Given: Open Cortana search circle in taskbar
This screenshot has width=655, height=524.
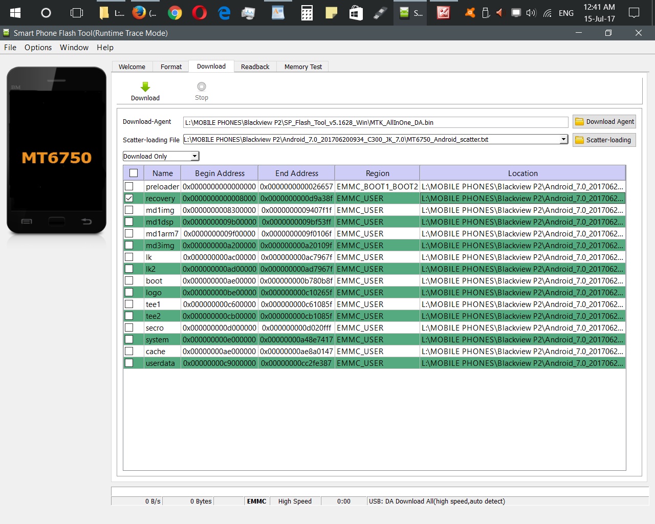Looking at the screenshot, I should coord(46,13).
